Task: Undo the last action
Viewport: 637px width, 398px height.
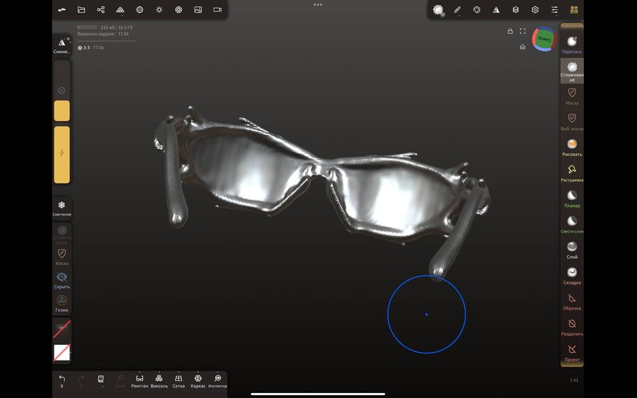Action: [x=62, y=381]
